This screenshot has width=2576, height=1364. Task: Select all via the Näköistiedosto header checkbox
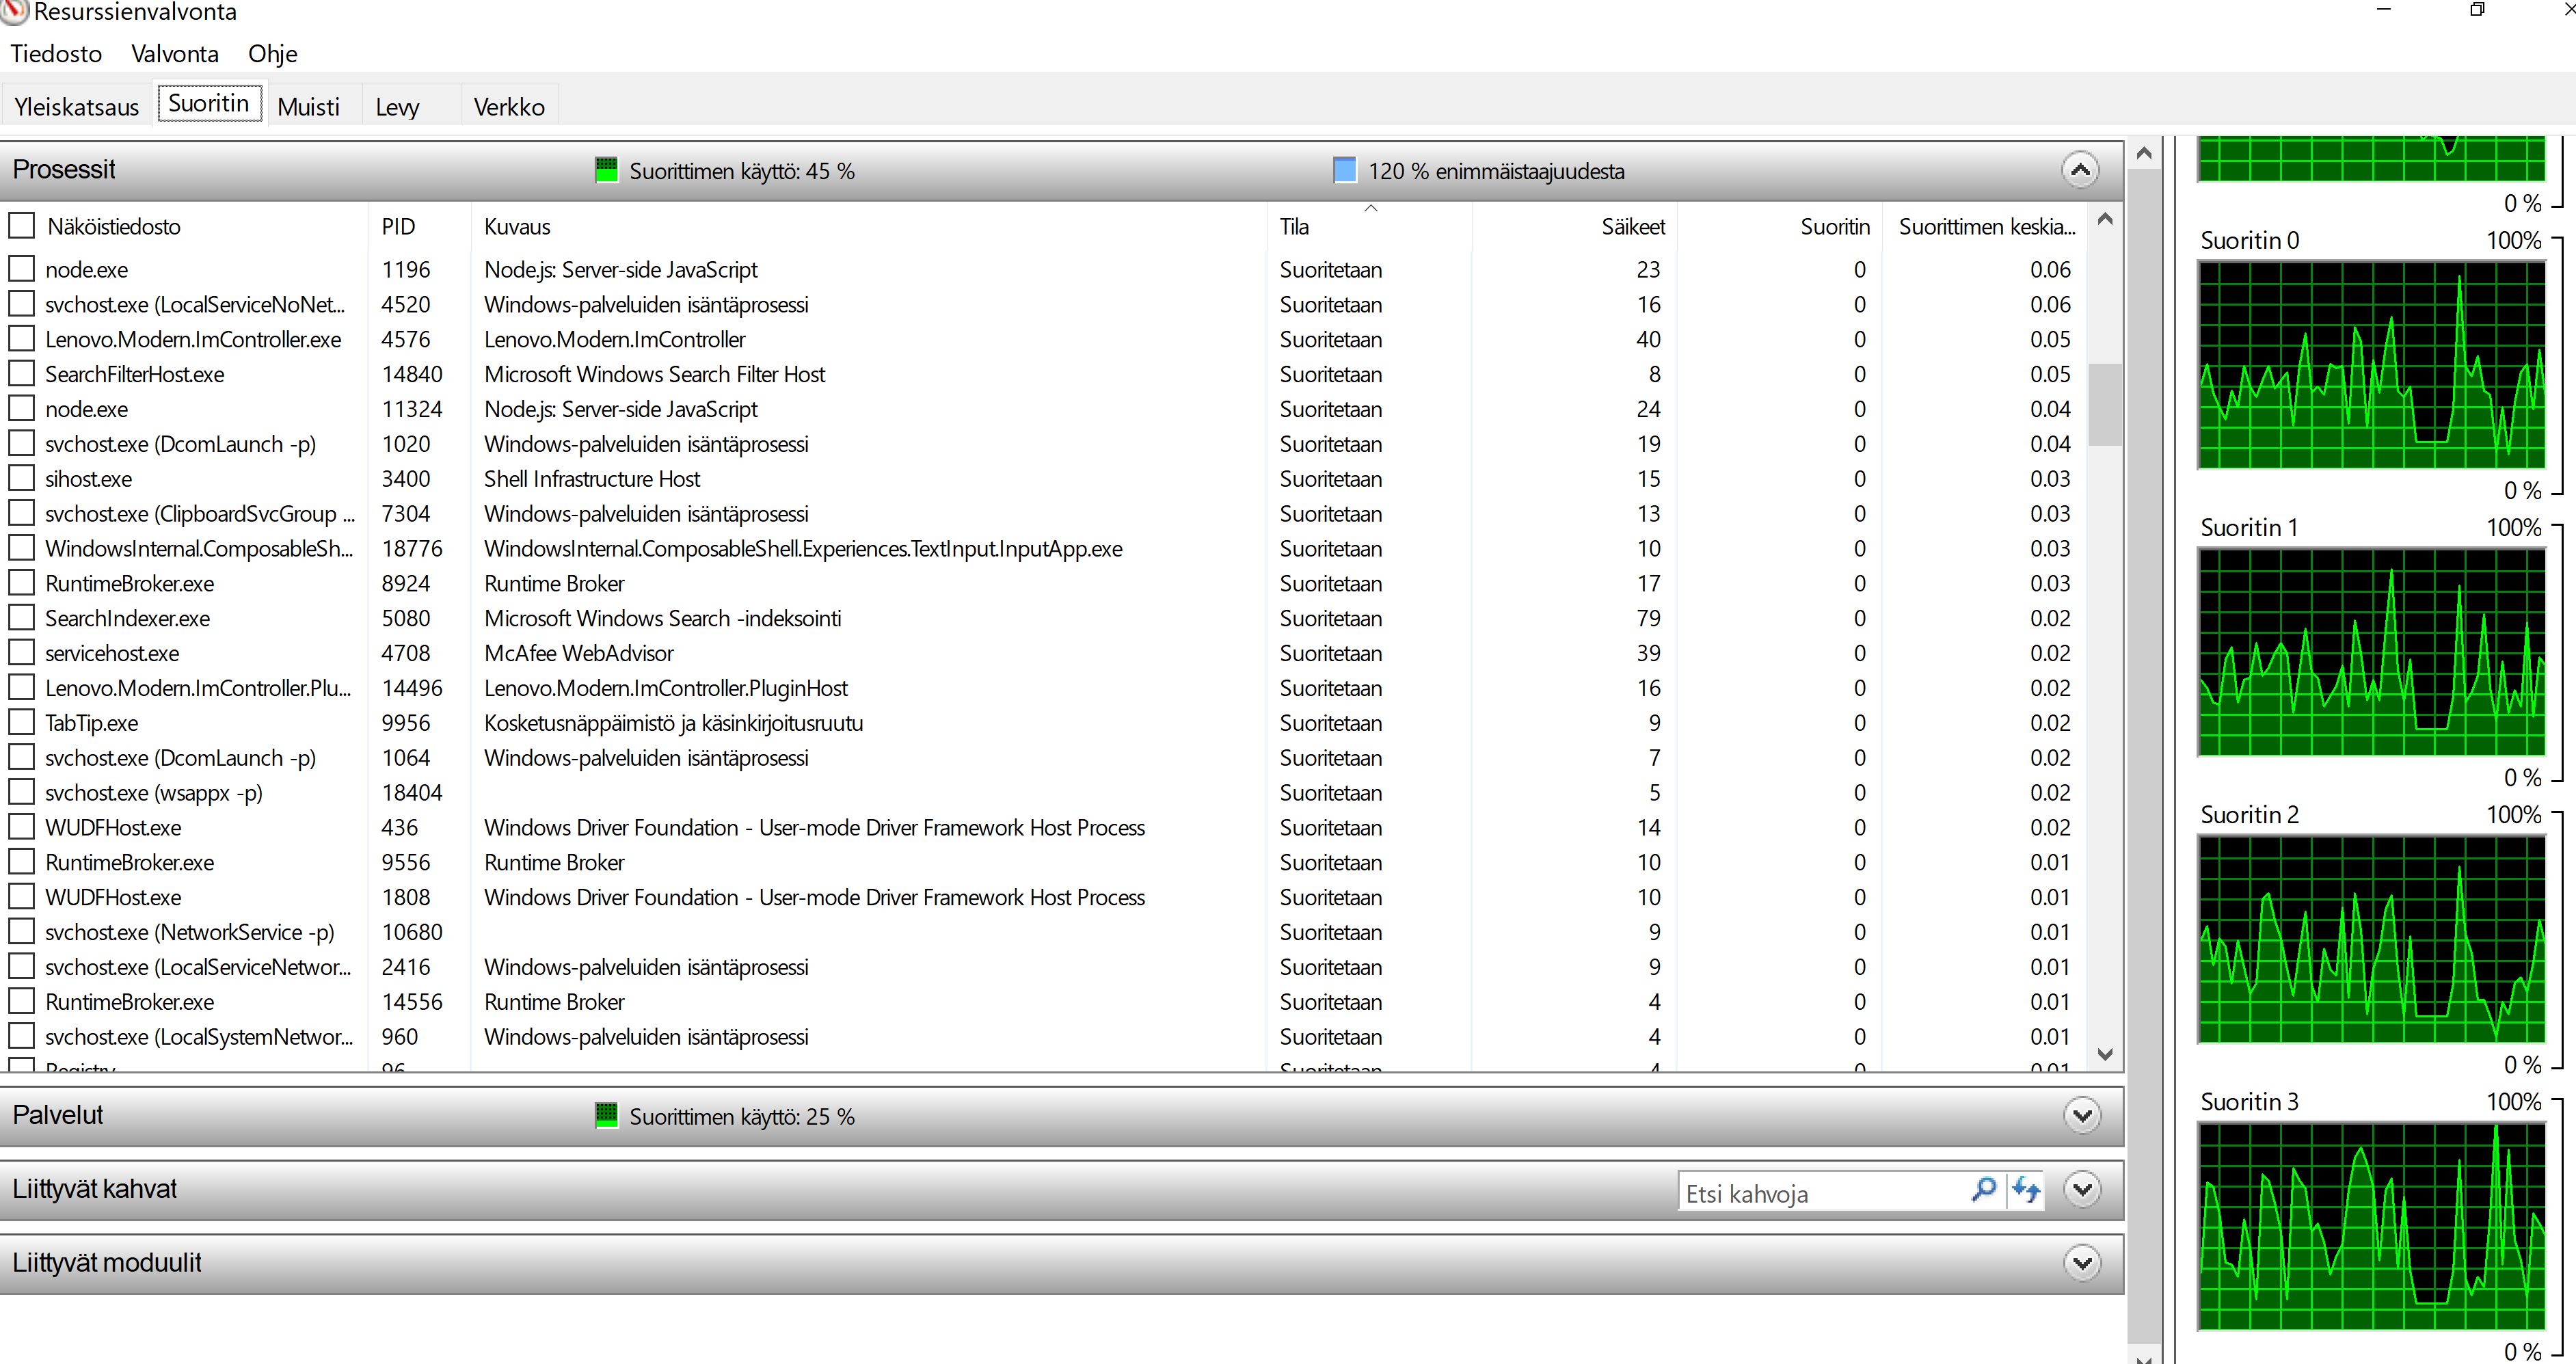[21, 225]
